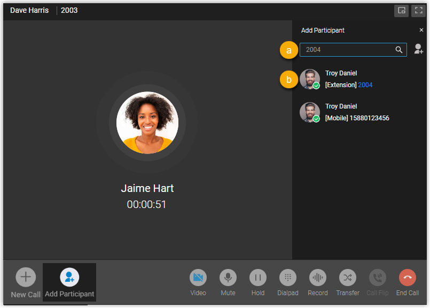Click Troy Daniel's avatar in Extension row

(310, 79)
